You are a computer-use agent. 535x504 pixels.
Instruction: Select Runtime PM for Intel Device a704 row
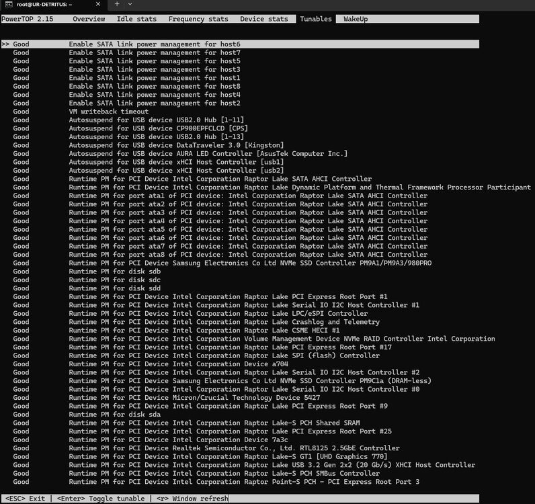point(151,364)
